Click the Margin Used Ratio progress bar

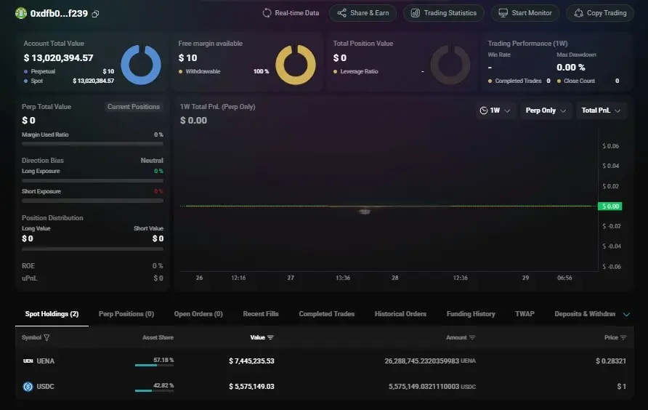click(x=92, y=143)
